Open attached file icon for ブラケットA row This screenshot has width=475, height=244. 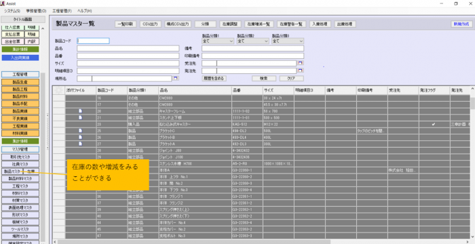click(x=80, y=144)
